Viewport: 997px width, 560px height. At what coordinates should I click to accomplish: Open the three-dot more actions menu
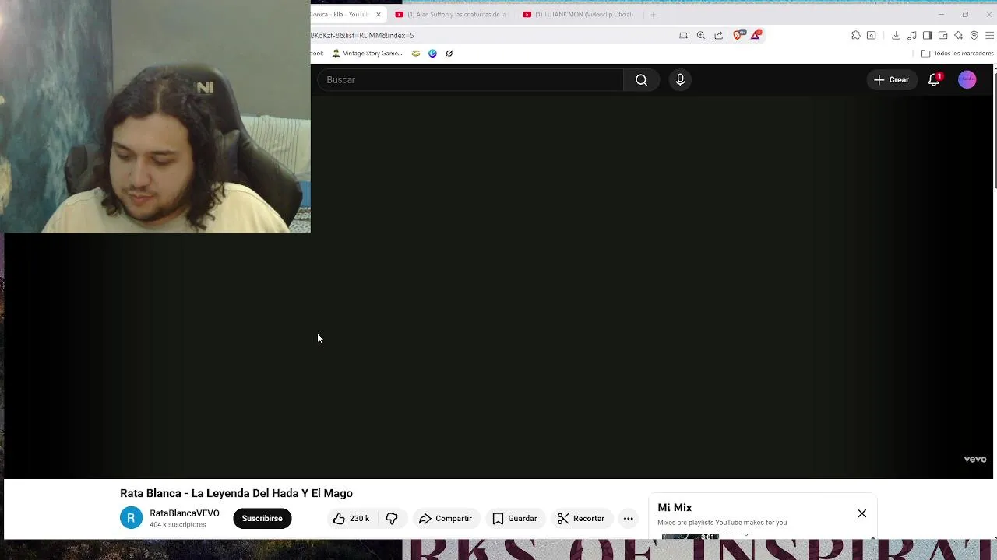[x=629, y=518]
